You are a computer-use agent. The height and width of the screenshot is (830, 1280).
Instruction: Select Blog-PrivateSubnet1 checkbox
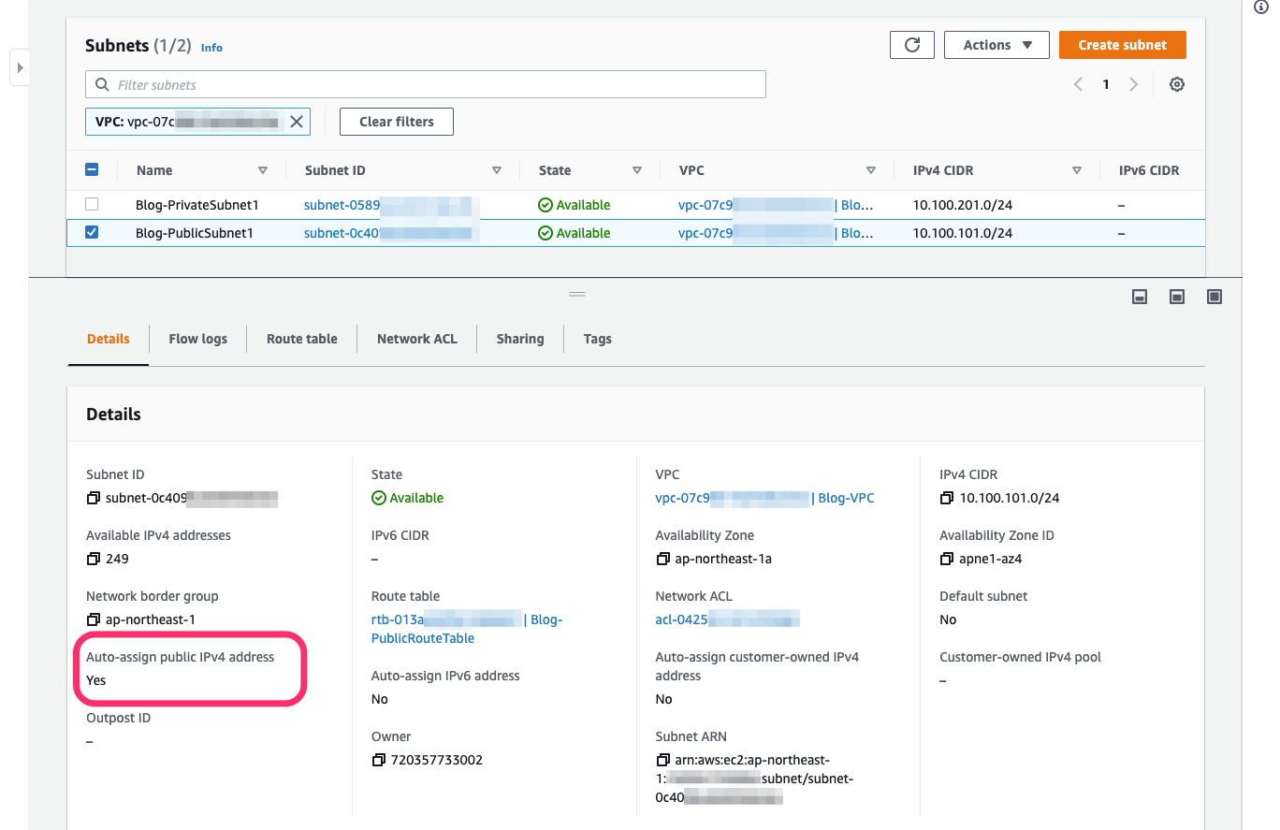(x=92, y=205)
